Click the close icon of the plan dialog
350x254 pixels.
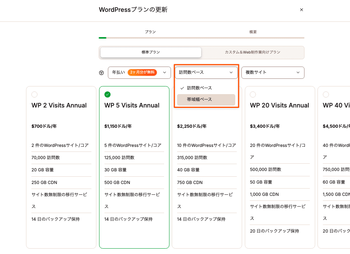click(x=301, y=10)
